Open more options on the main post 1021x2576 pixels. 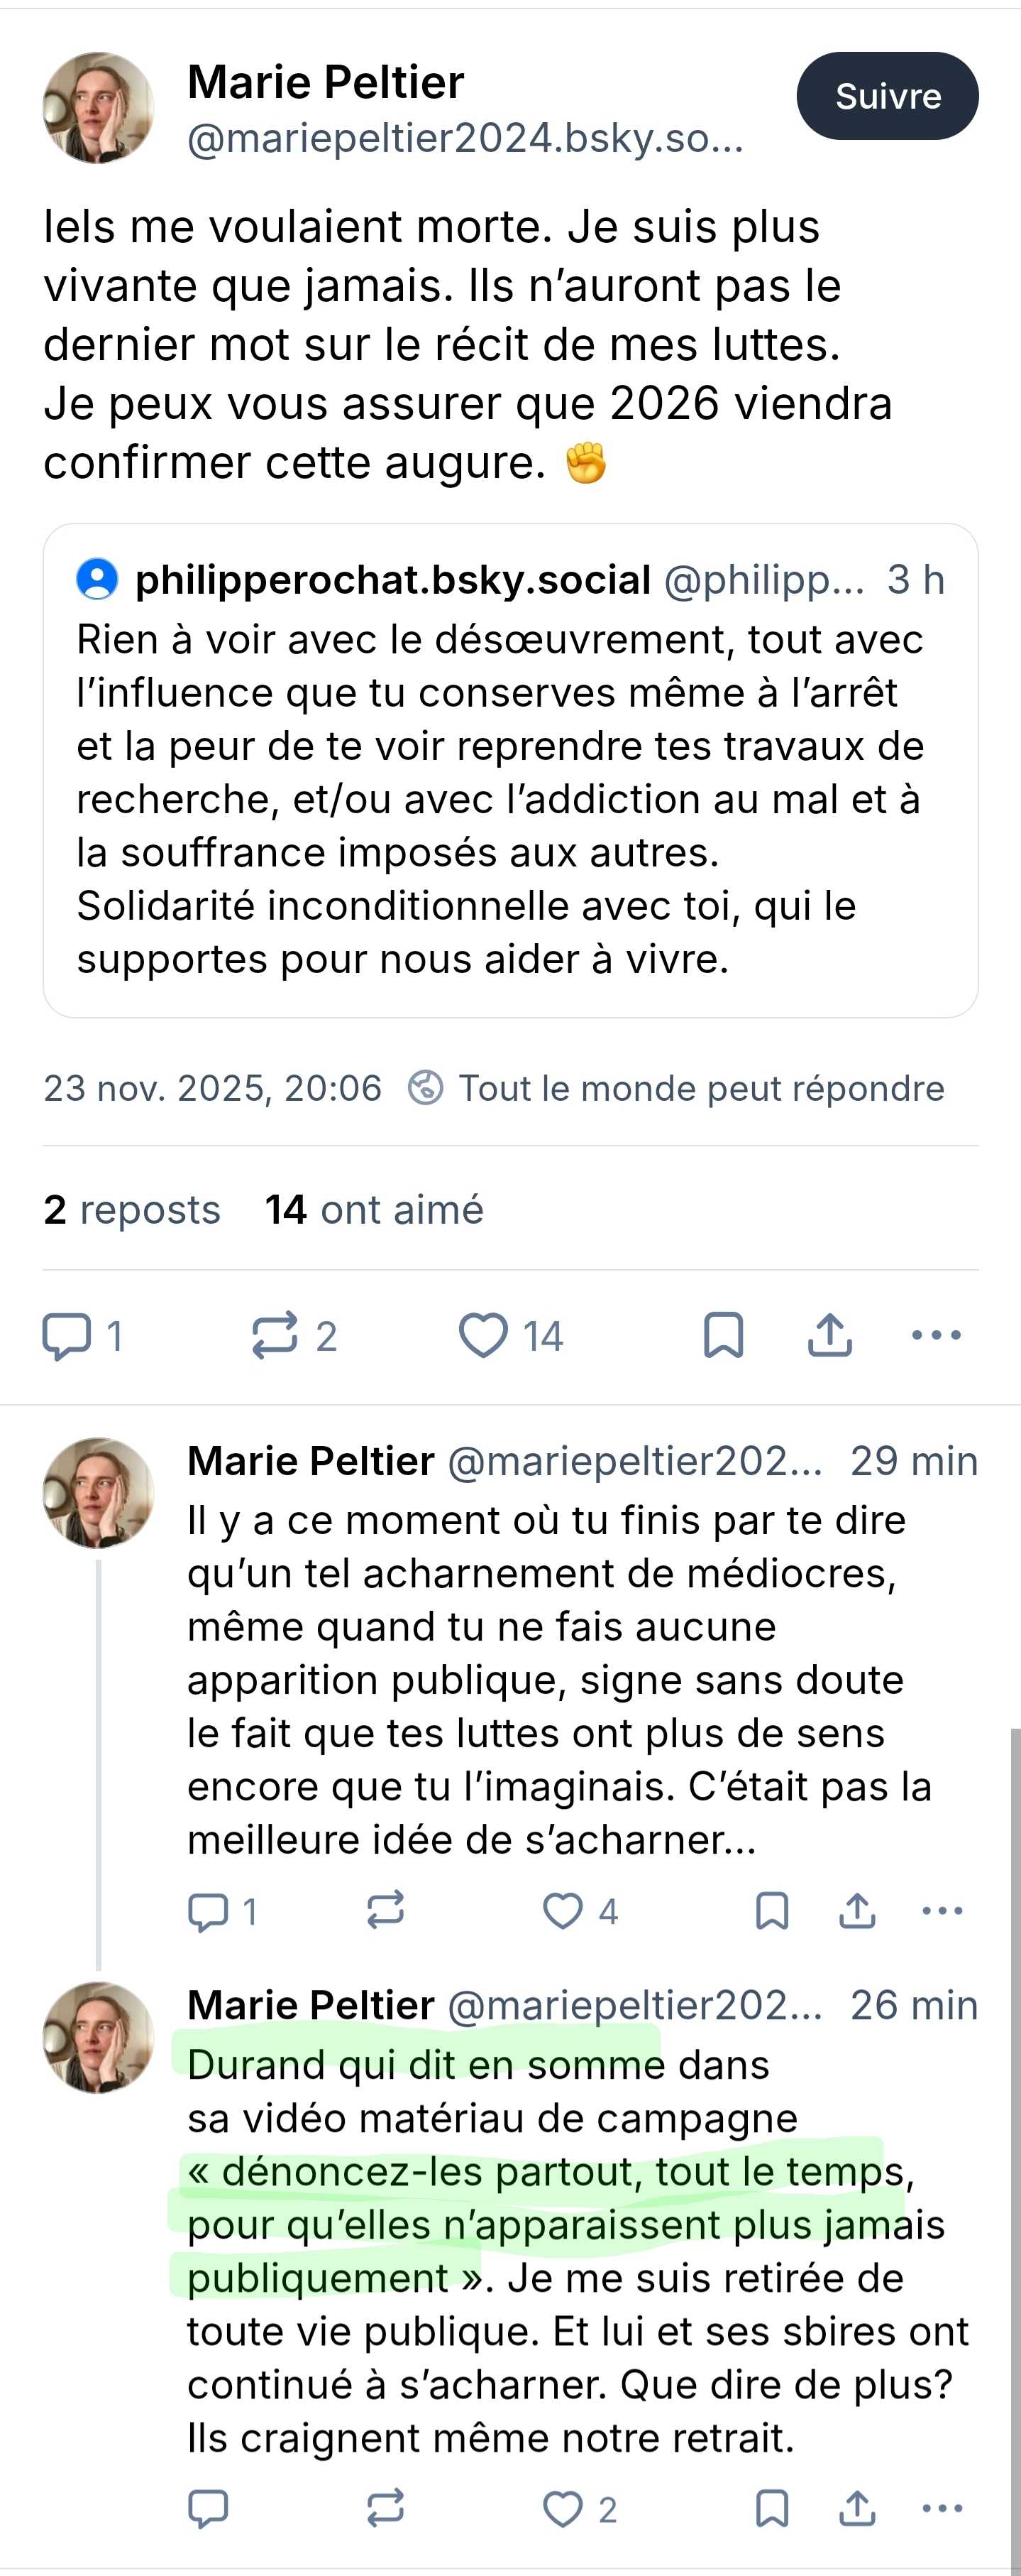click(936, 1336)
